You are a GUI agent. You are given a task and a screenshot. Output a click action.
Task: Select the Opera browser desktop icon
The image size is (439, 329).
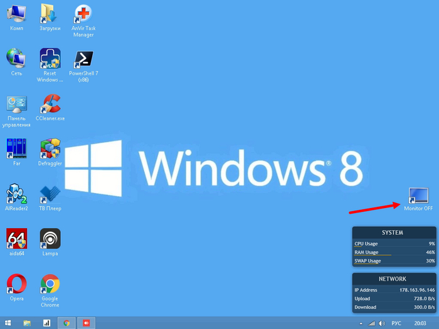coord(16,285)
